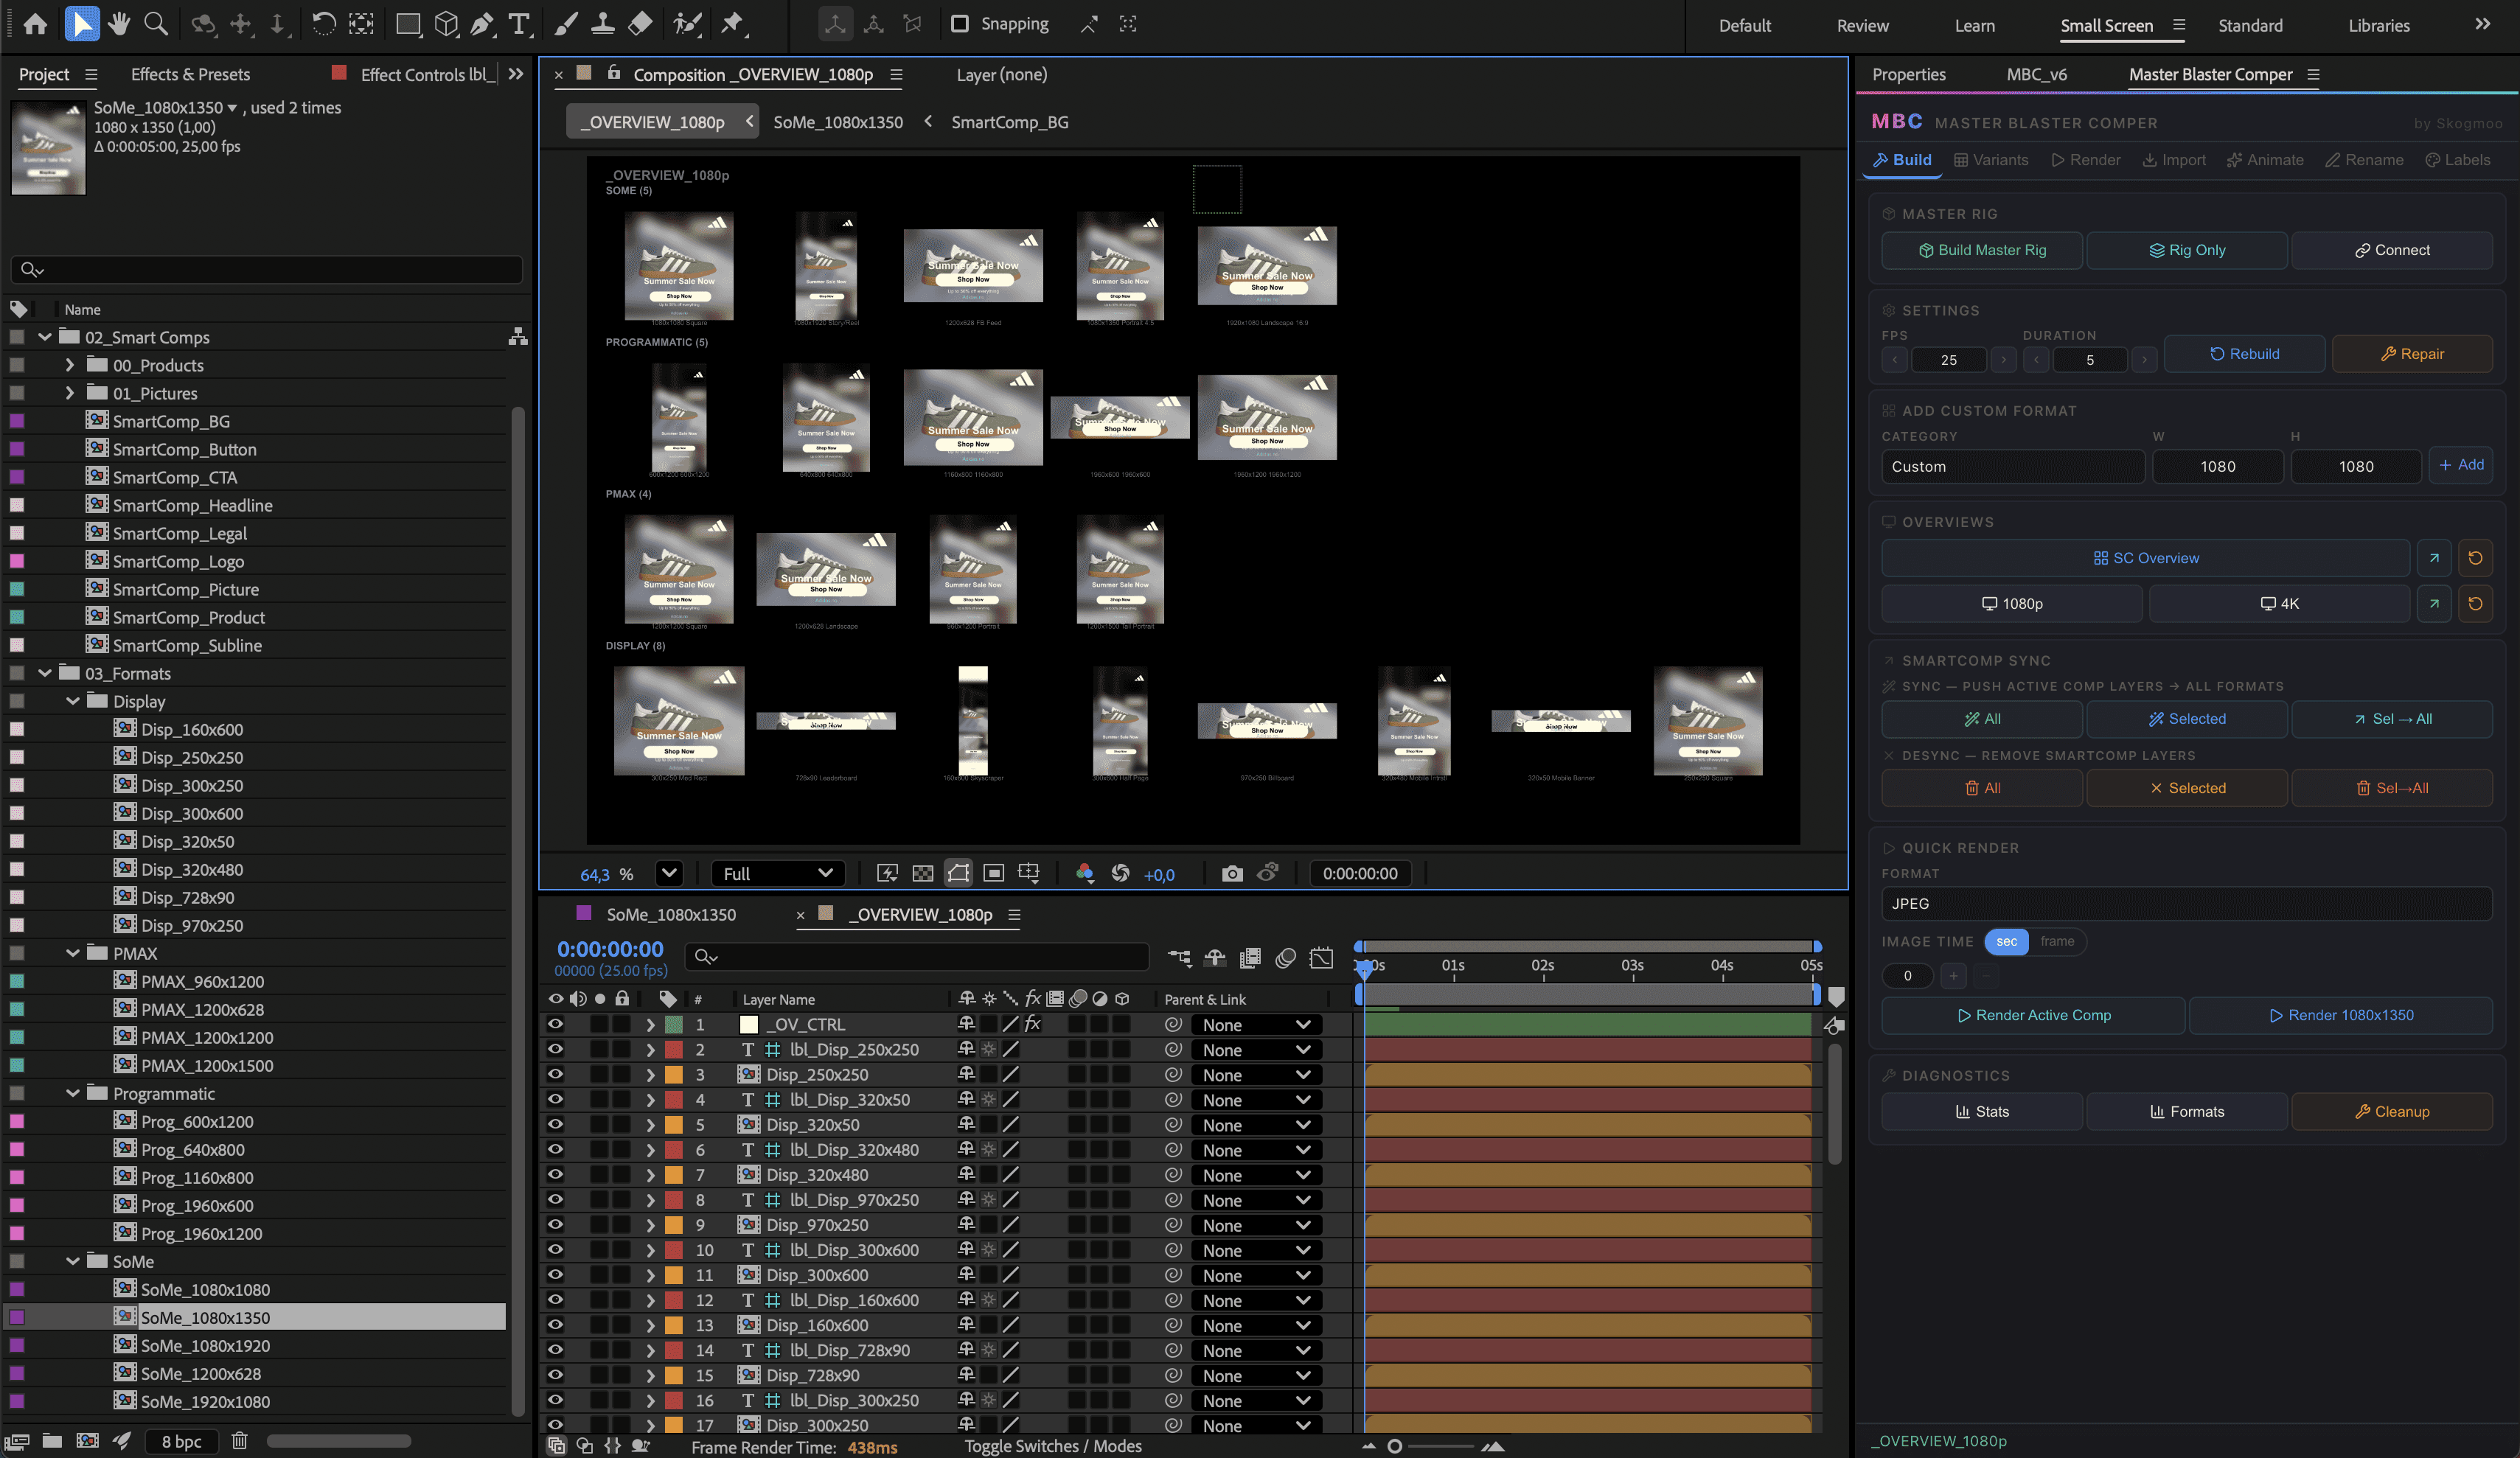This screenshot has width=2520, height=1458.
Task: Collapse the 03_Formats folder
Action: point(45,673)
